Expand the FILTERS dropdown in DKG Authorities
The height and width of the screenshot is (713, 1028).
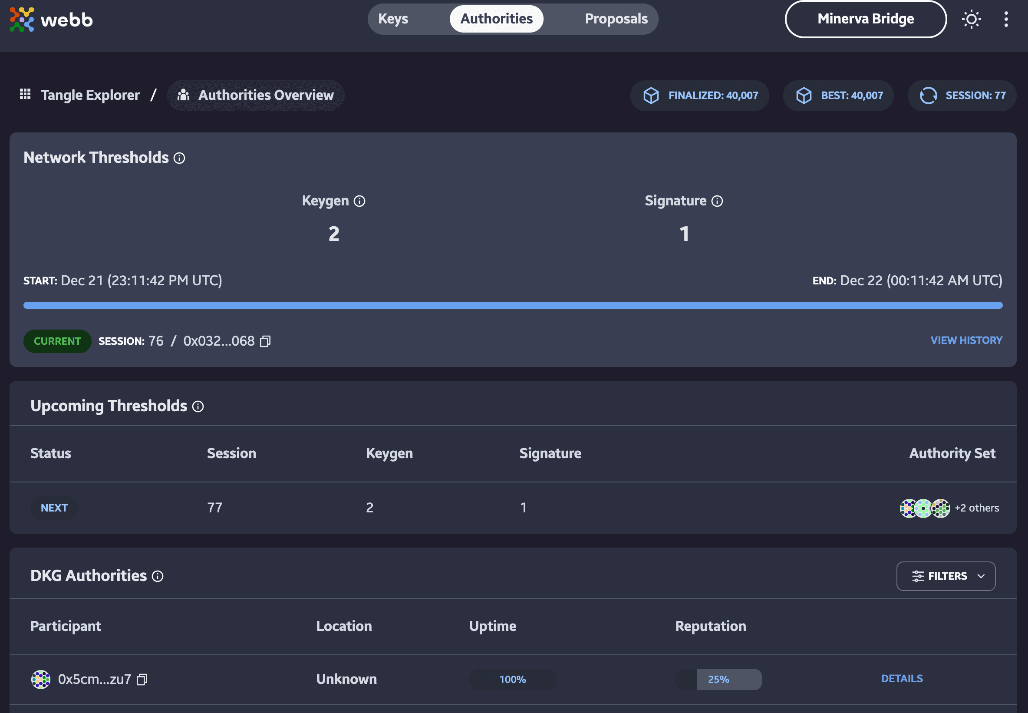pos(946,577)
